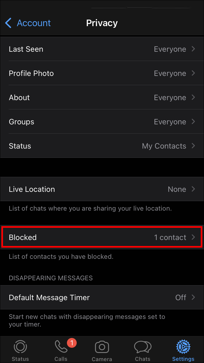The width and height of the screenshot is (204, 363).
Task: Open the Chats bubble icon
Action: (143, 347)
